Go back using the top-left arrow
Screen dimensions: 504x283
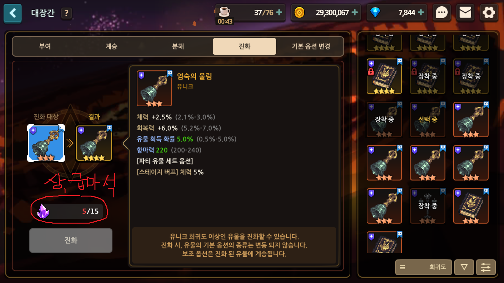click(13, 13)
